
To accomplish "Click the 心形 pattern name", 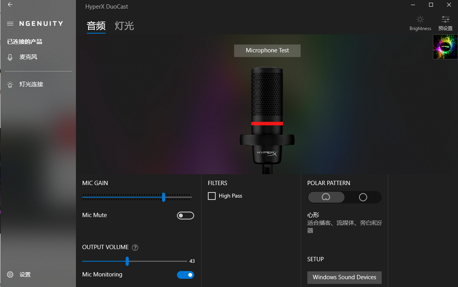I will tap(313, 215).
